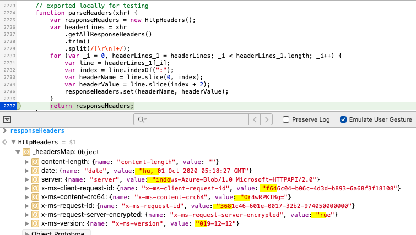
Task: Click the HttpHeaders class name in console
Action: coord(38,143)
